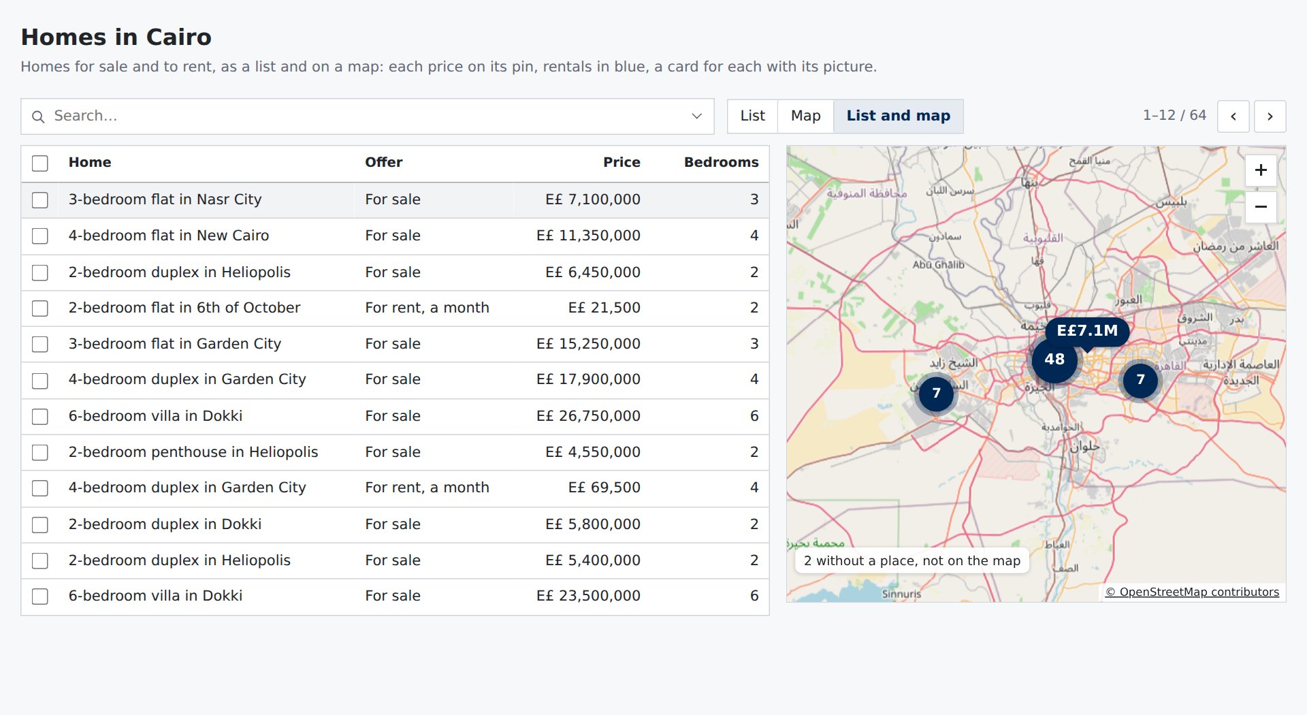Sort by the Home column header
The image size is (1307, 715).
pyautogui.click(x=90, y=163)
